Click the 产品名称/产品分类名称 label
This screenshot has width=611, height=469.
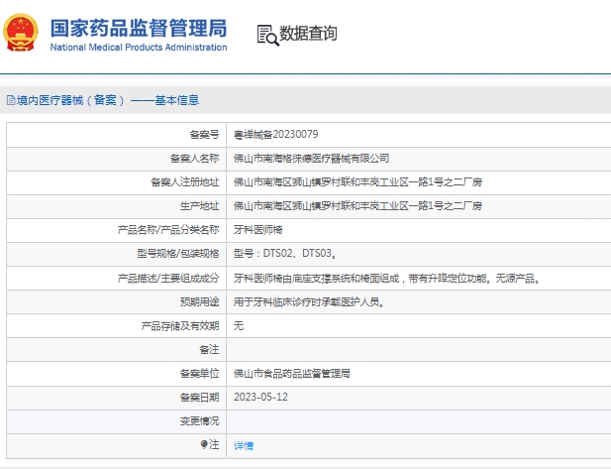(168, 230)
